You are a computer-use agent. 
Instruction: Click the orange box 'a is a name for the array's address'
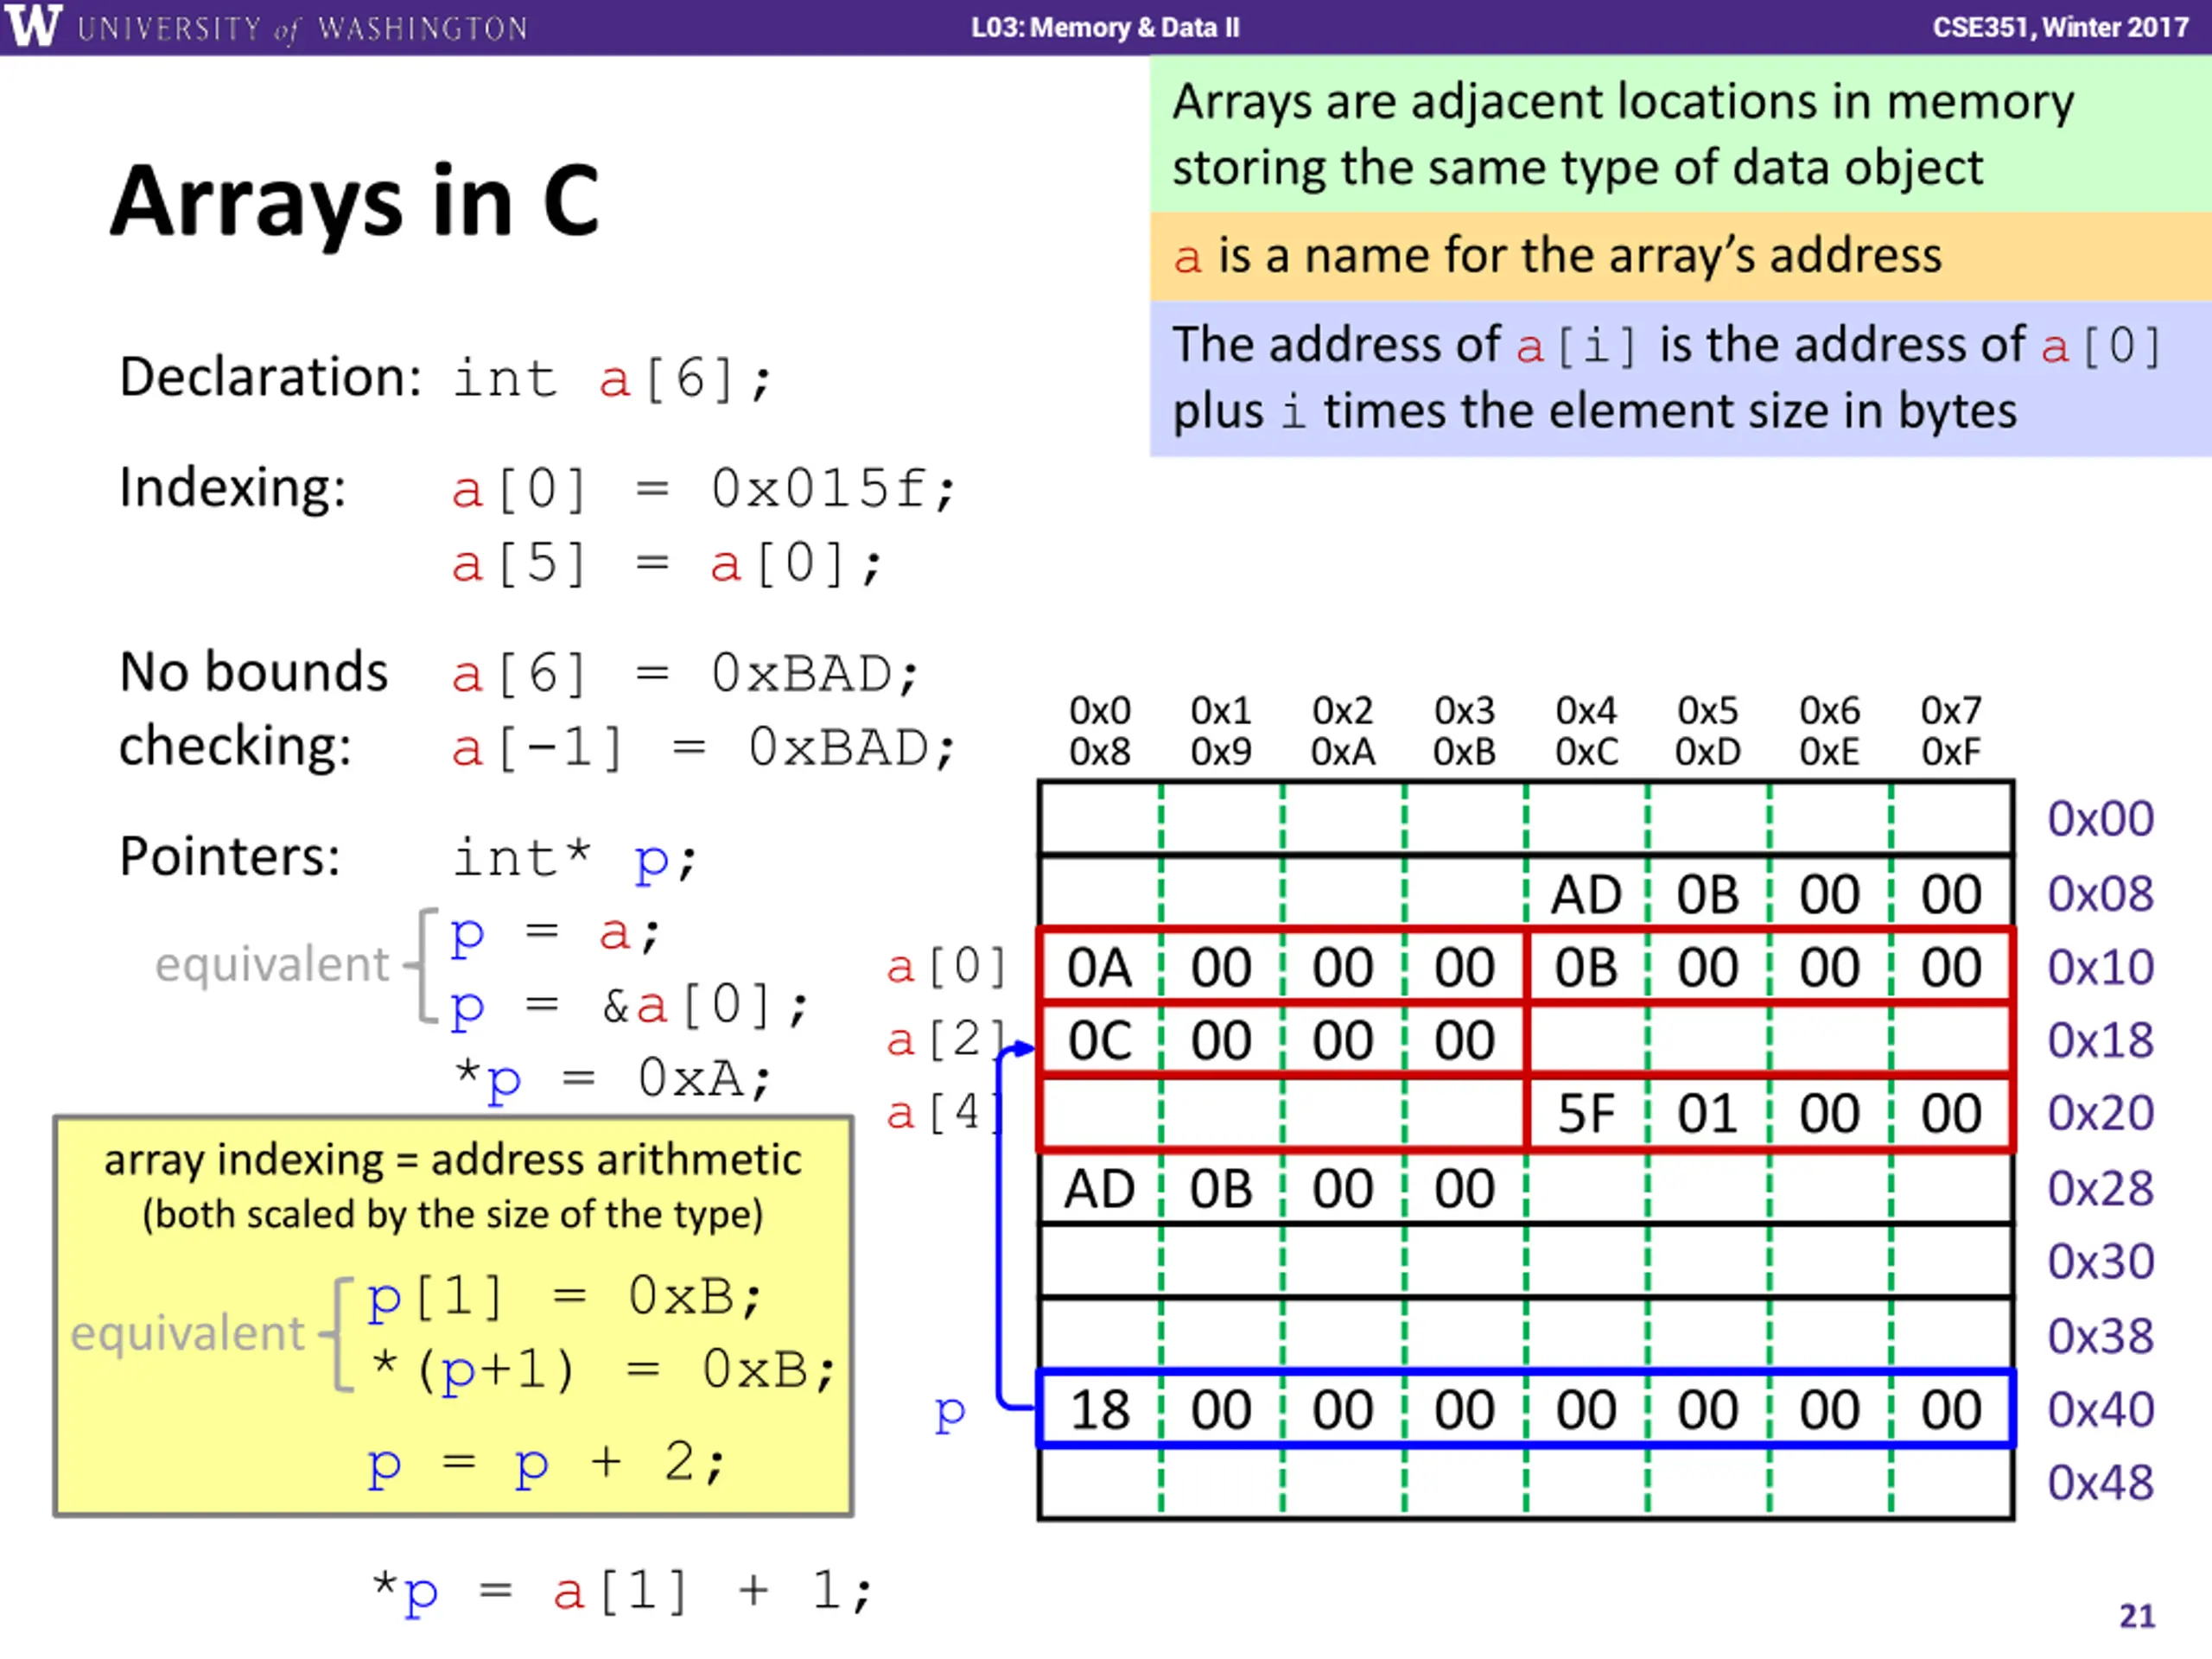[x=1680, y=256]
